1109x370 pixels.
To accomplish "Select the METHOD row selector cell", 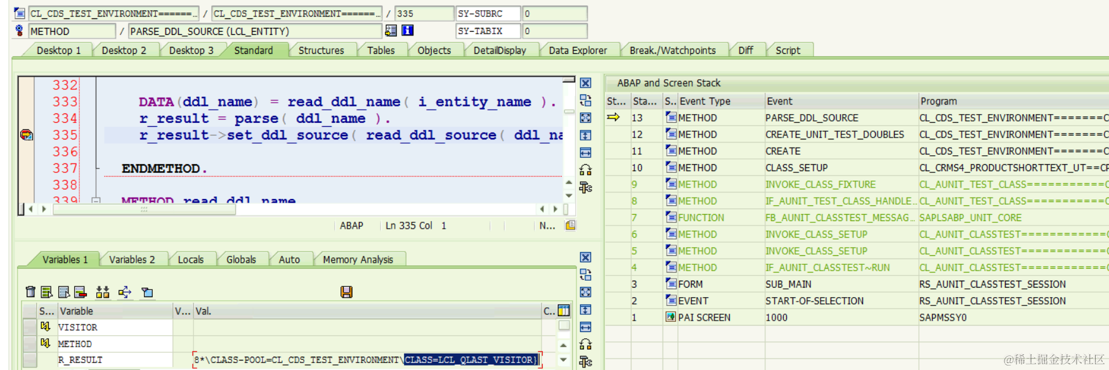I will 29,343.
